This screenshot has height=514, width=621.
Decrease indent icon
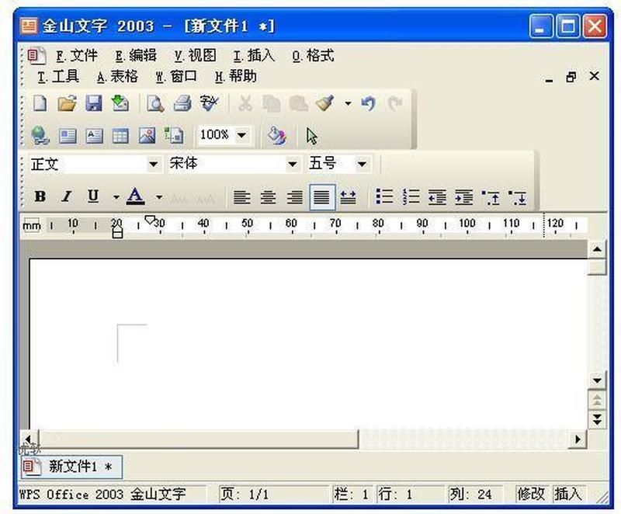pyautogui.click(x=438, y=196)
